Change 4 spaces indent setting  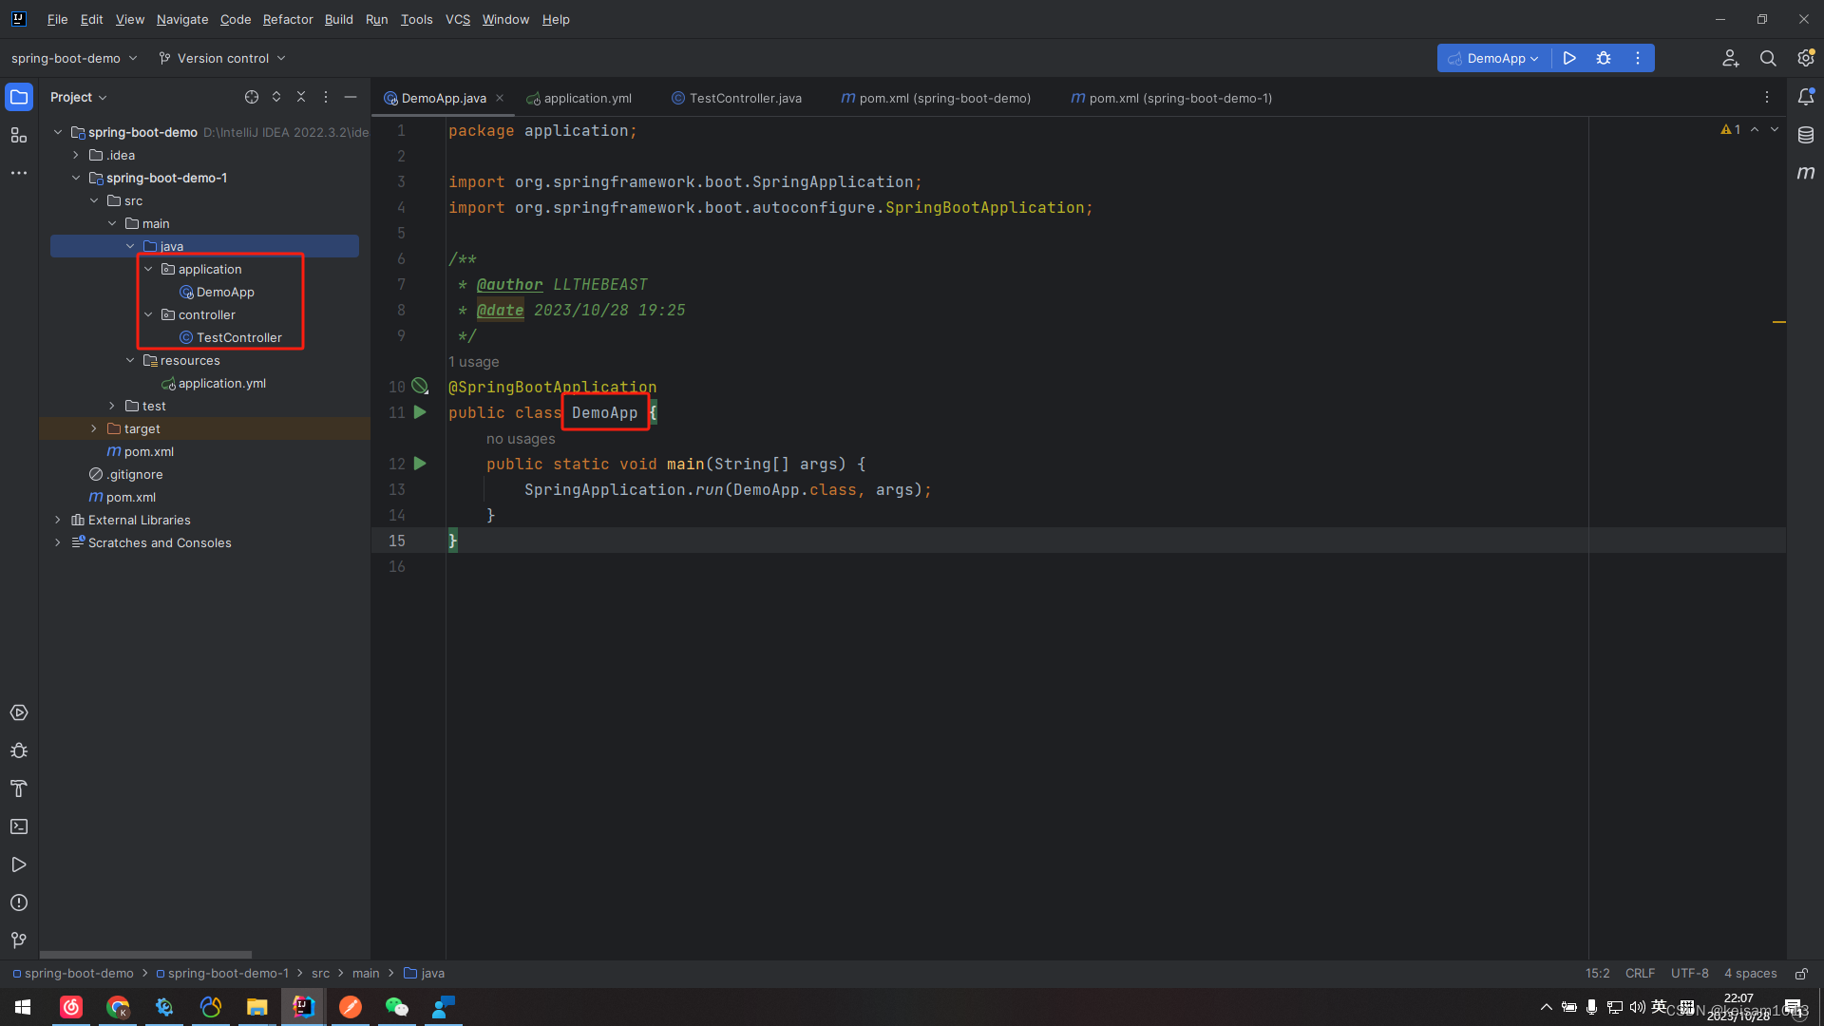[1751, 974]
